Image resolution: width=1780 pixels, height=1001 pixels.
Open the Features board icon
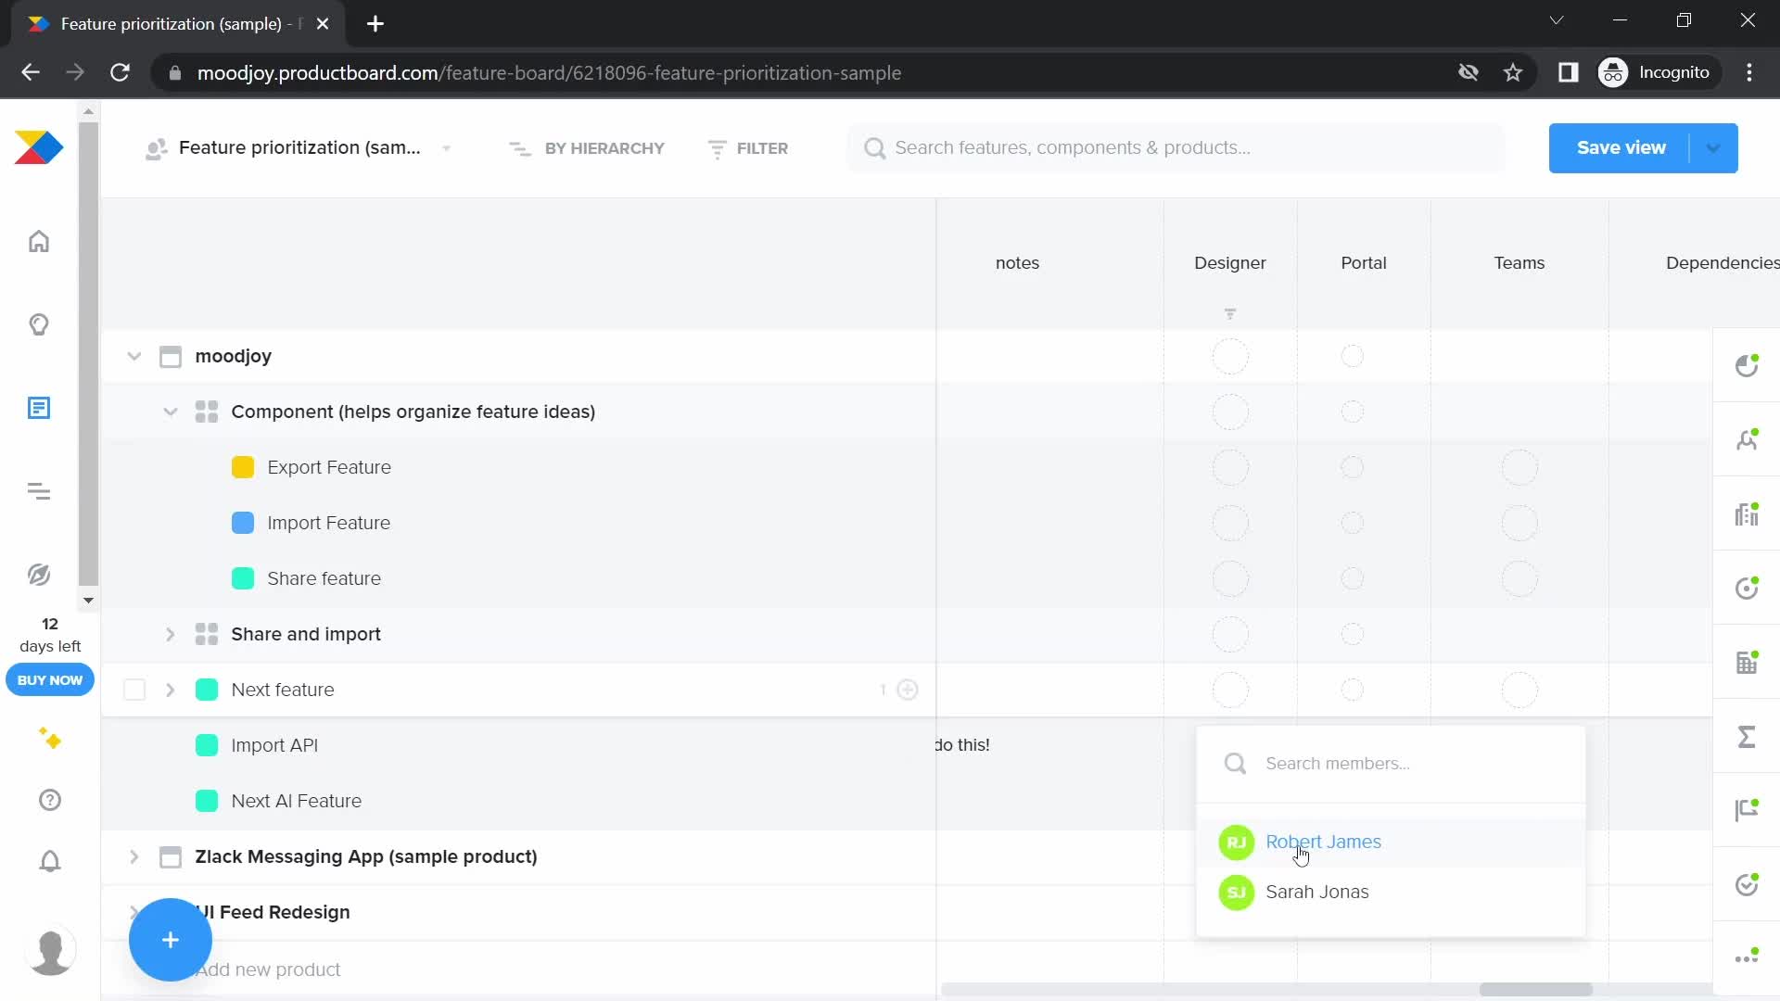point(39,408)
